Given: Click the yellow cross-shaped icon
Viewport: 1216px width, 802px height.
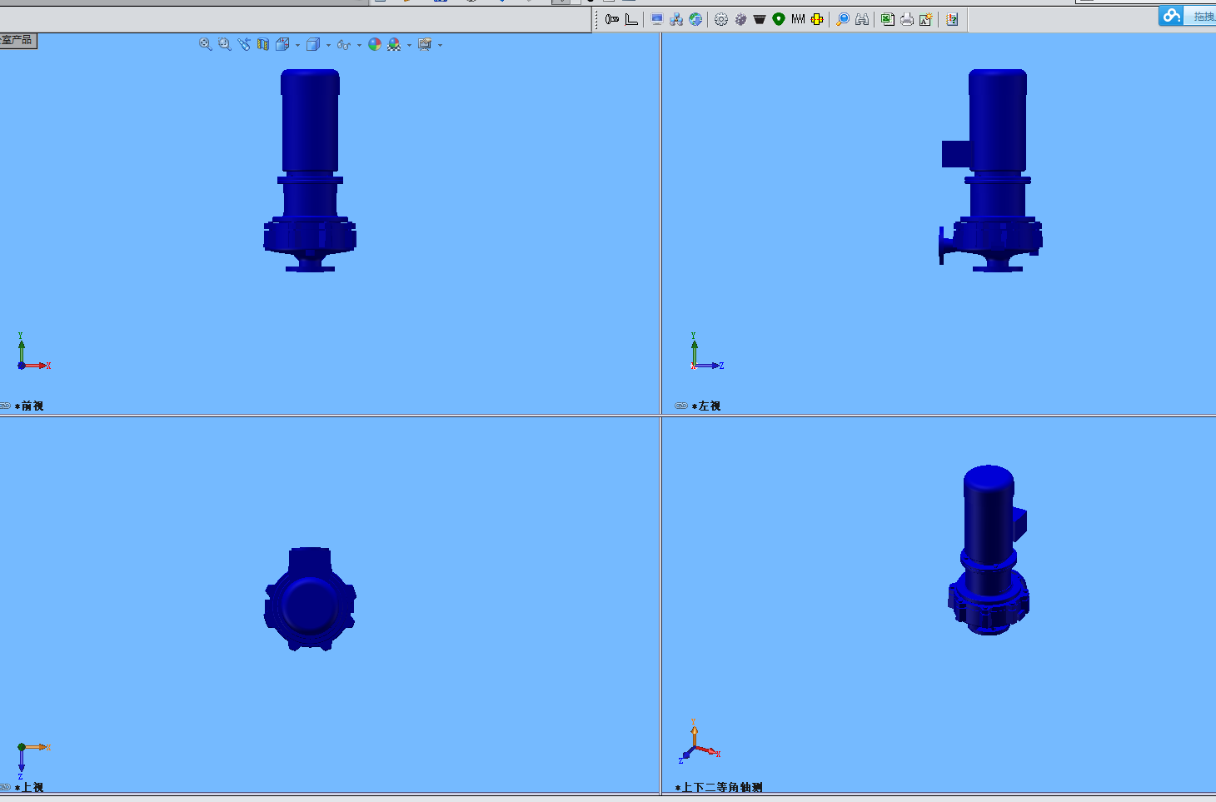Looking at the screenshot, I should pos(817,19).
